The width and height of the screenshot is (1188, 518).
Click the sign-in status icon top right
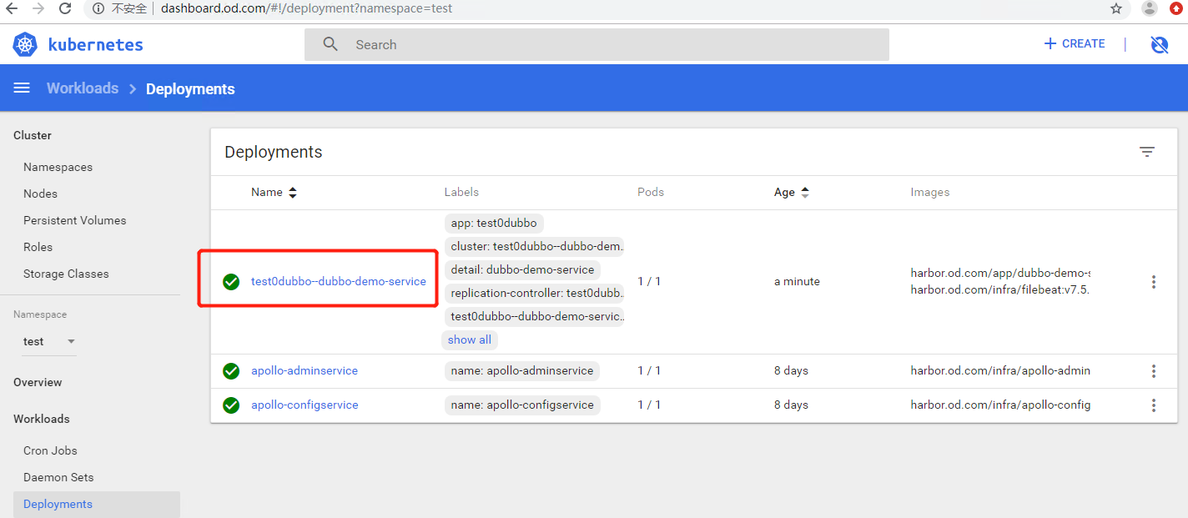(1159, 45)
